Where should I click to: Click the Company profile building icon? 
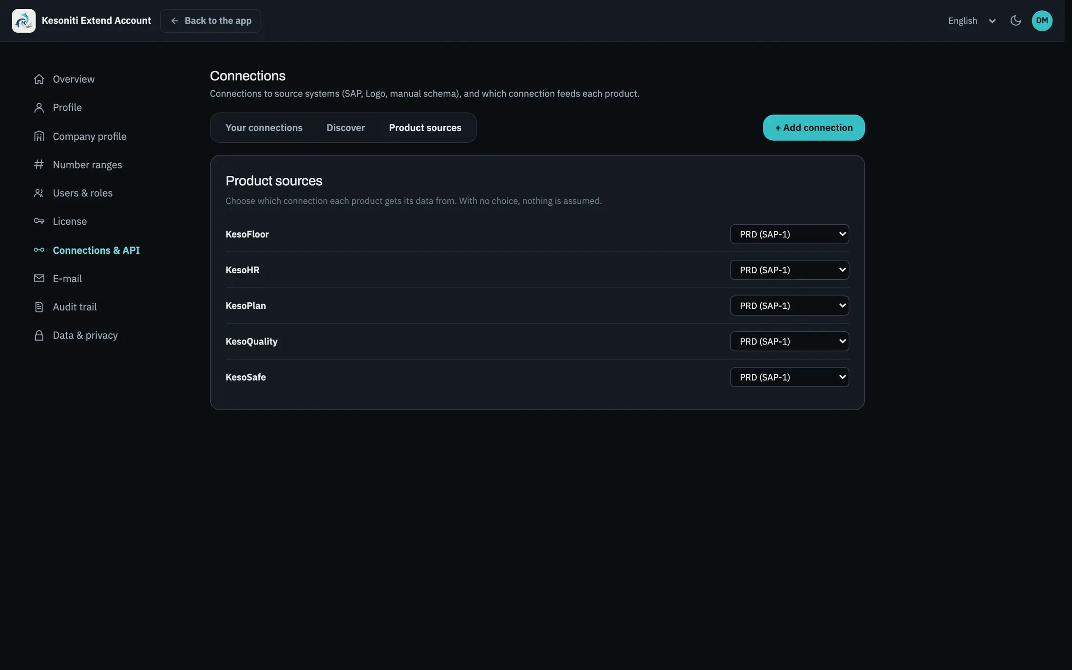39,136
